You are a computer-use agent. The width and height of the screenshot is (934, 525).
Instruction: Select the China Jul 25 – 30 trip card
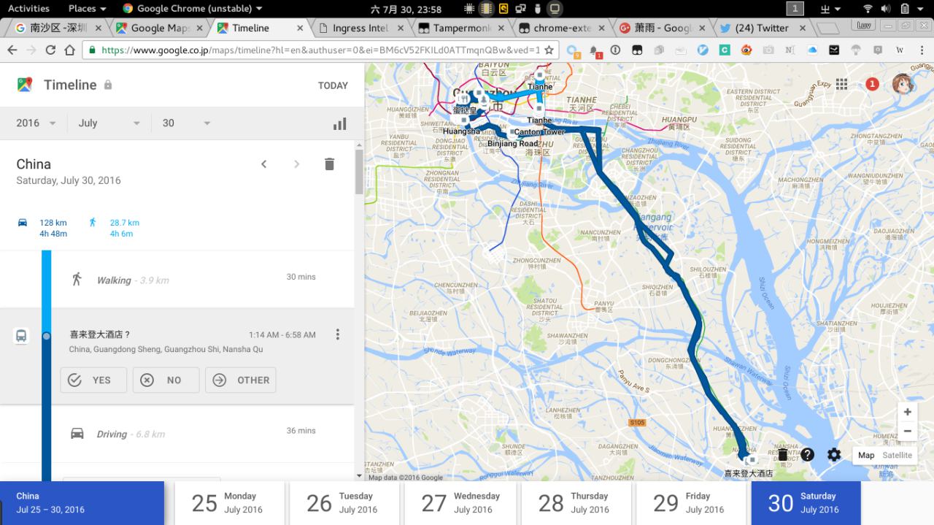[x=82, y=503]
